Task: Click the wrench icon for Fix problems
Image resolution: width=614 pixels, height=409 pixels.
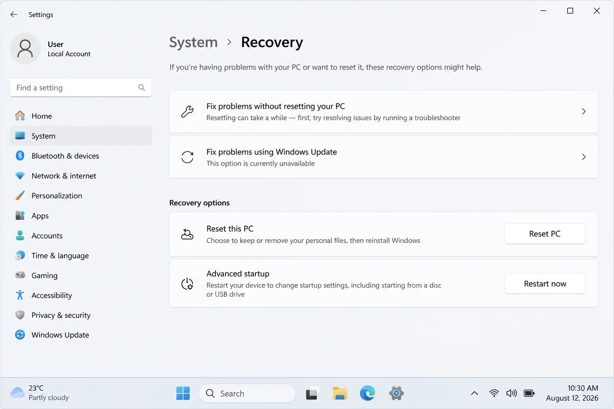Action: click(x=187, y=111)
